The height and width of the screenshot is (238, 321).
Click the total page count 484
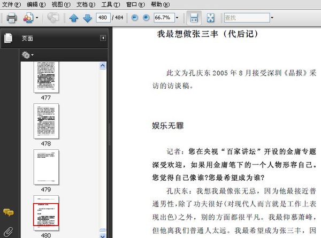coord(119,18)
